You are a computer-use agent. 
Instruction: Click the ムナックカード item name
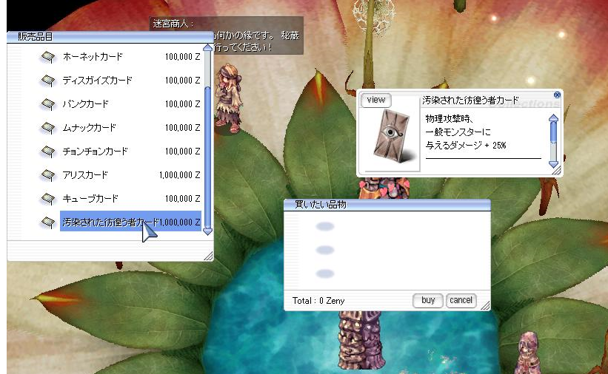(x=89, y=128)
